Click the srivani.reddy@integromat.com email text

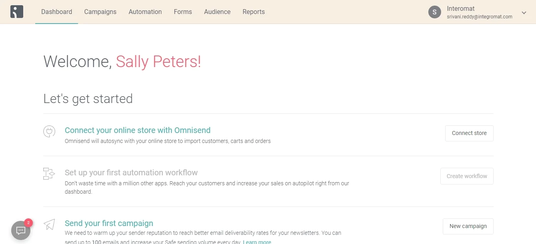click(480, 17)
